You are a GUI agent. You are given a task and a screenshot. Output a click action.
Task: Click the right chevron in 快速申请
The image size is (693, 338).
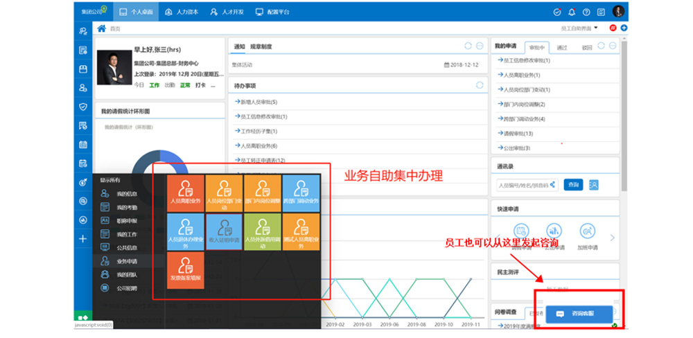point(612,238)
